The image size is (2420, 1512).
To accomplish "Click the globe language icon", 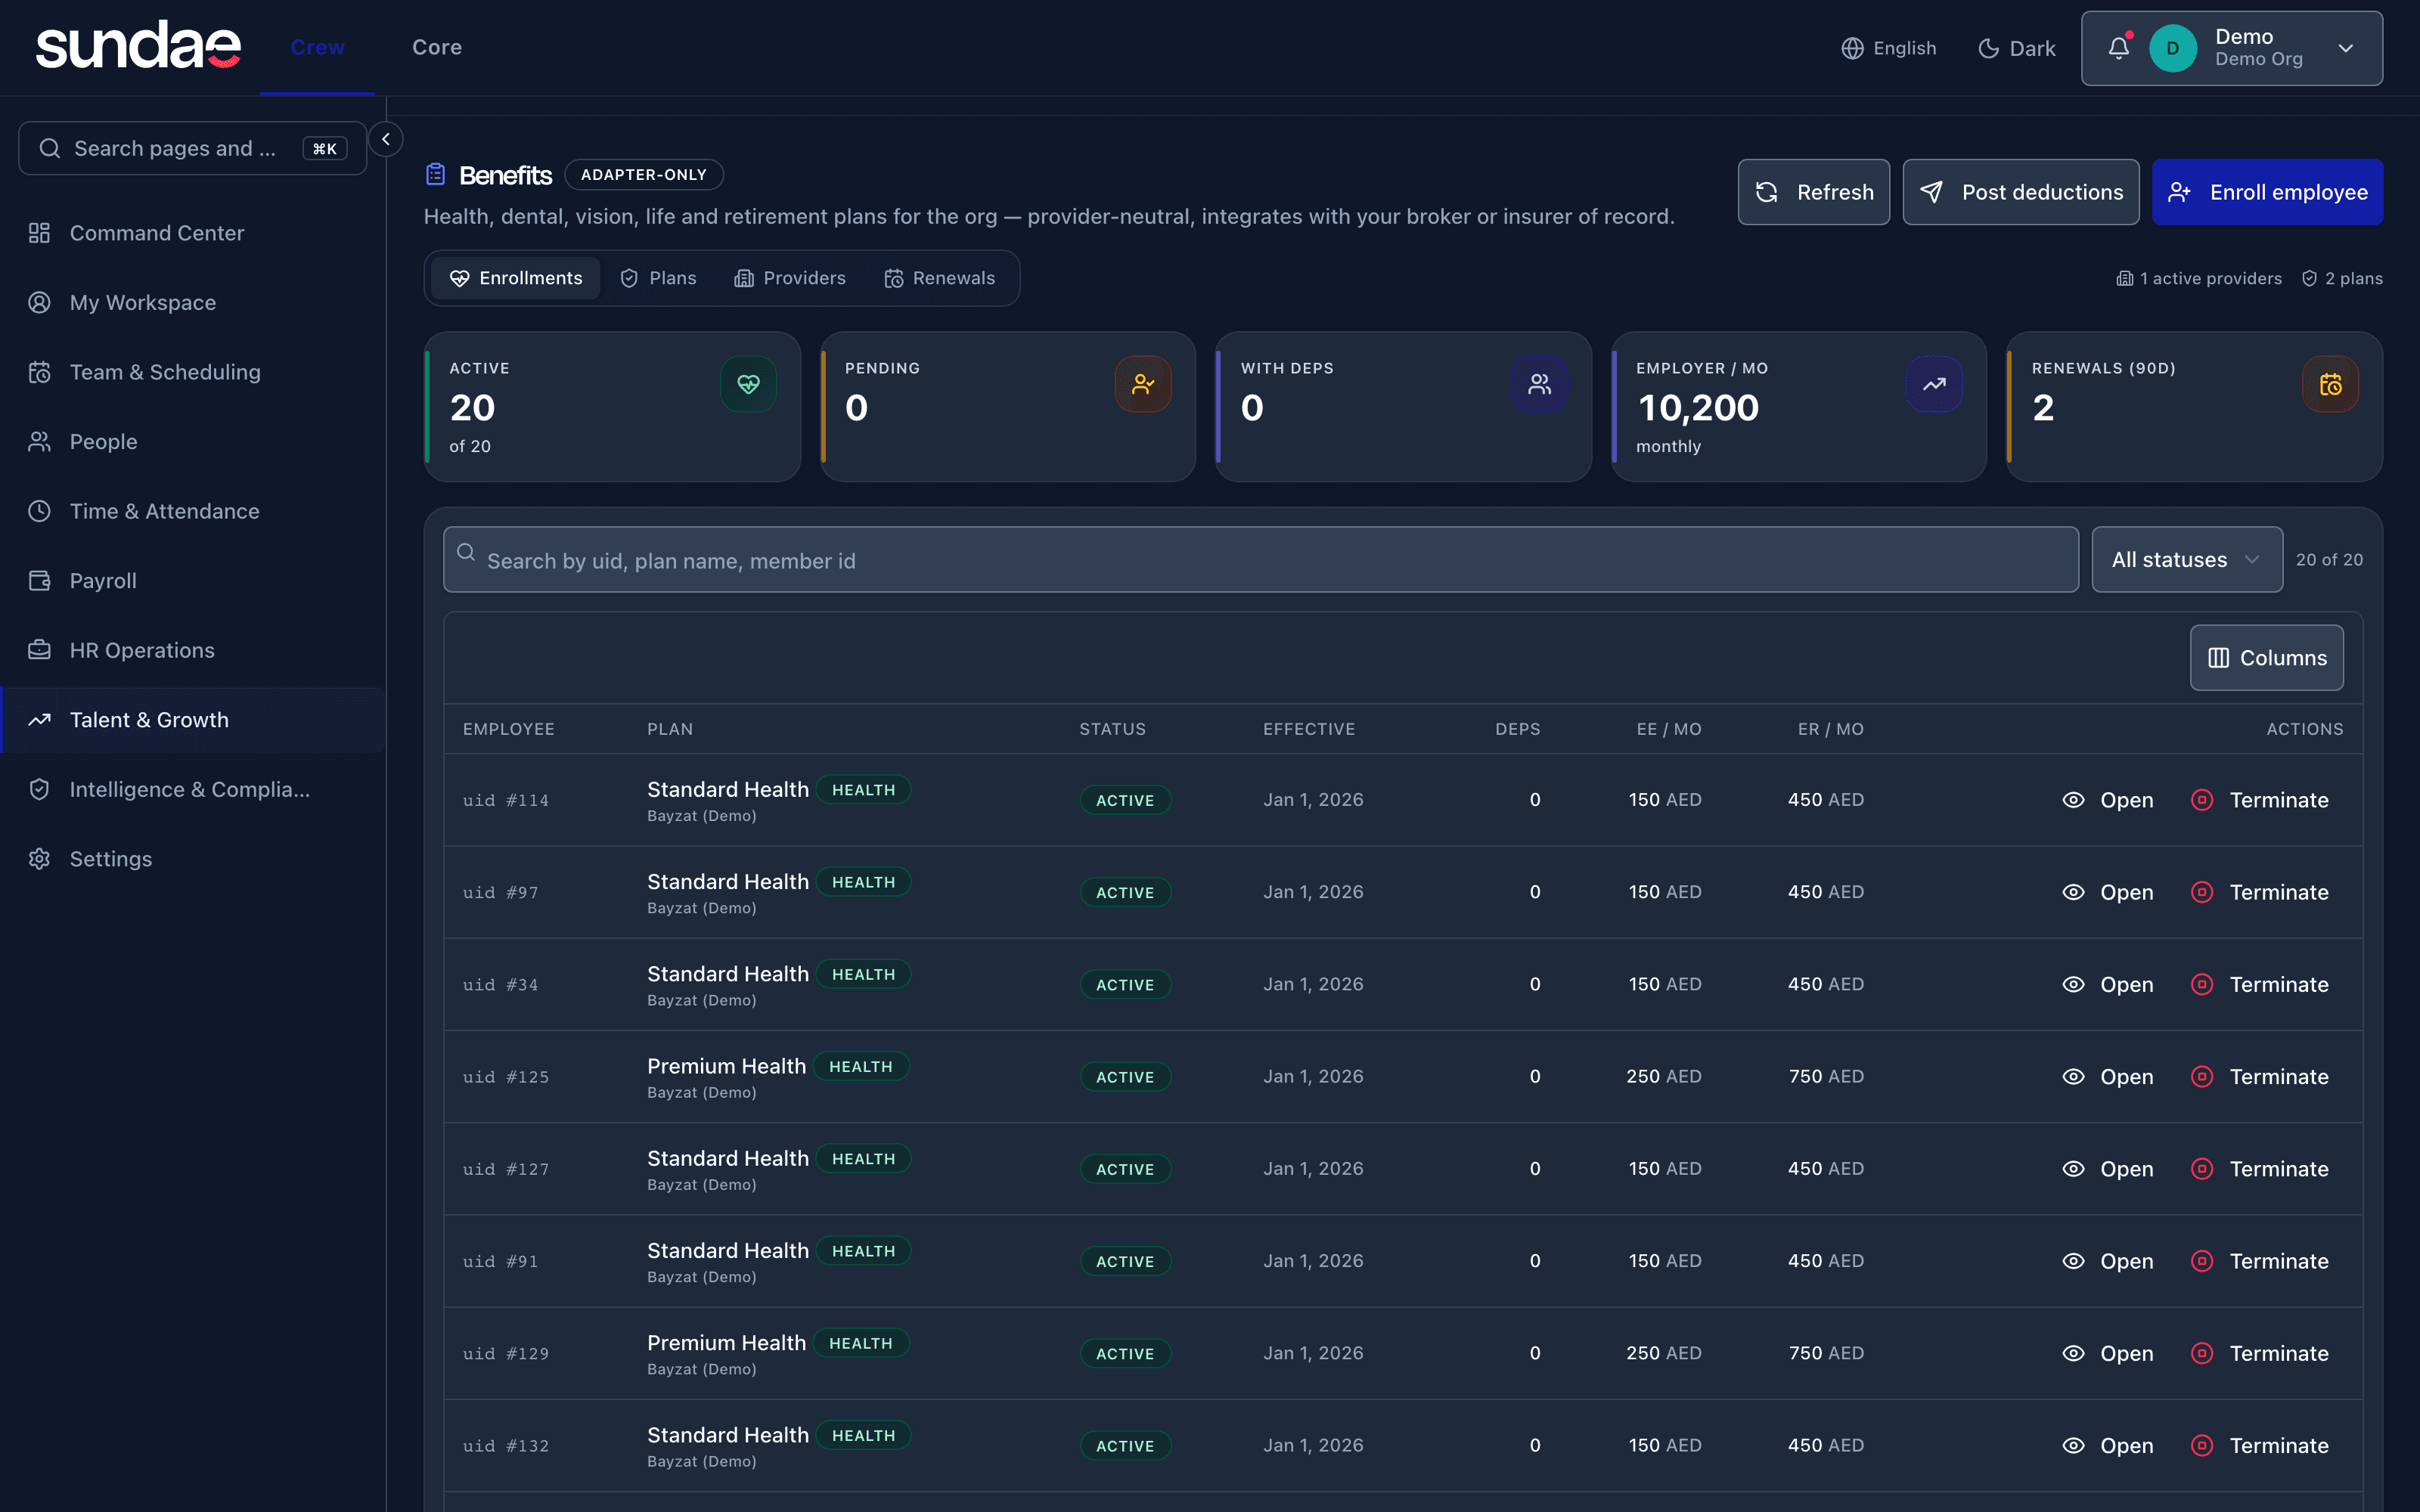I will pos(1852,48).
